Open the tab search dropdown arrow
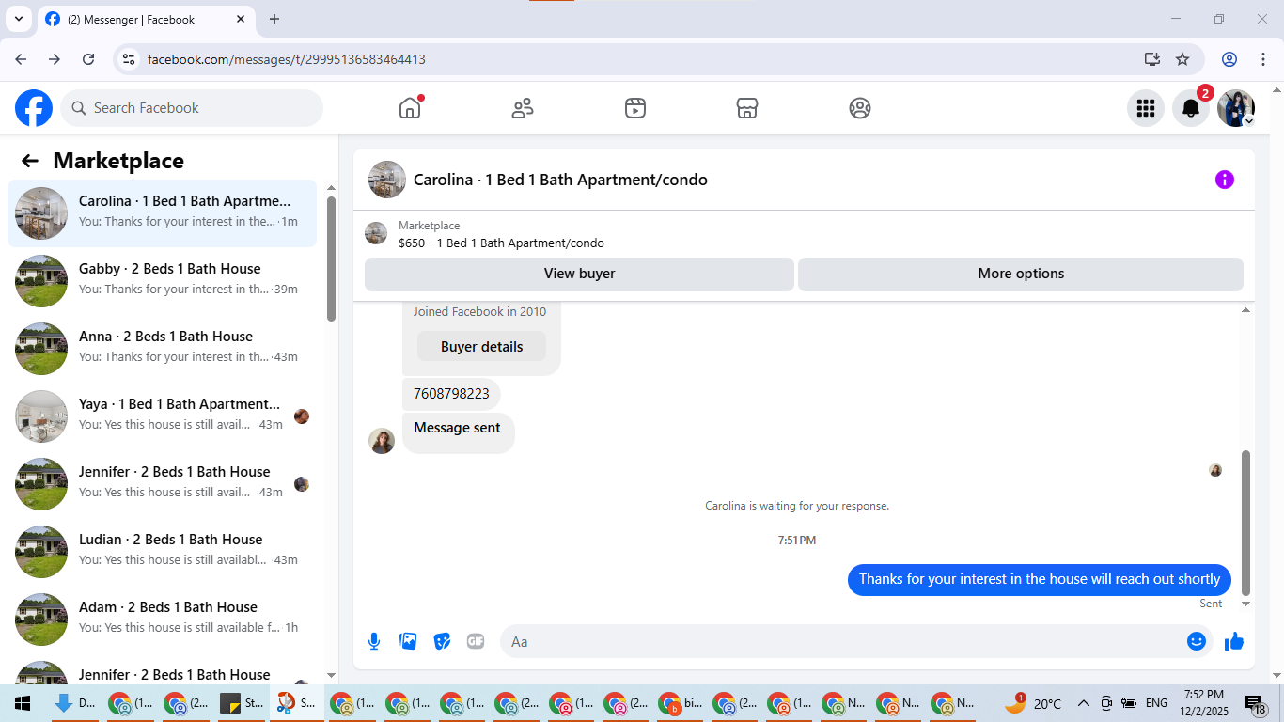The image size is (1284, 722). point(18,19)
